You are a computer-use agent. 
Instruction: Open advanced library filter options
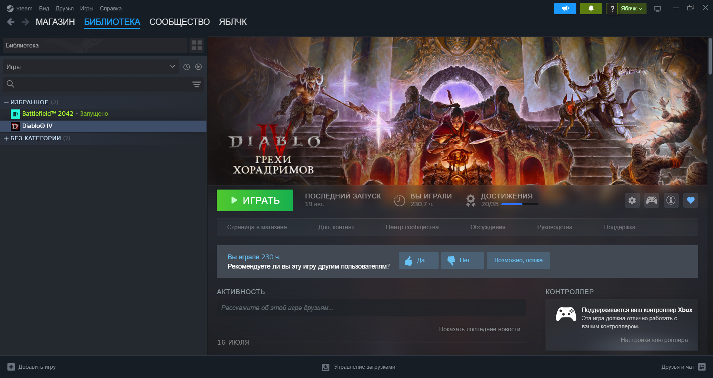click(196, 84)
